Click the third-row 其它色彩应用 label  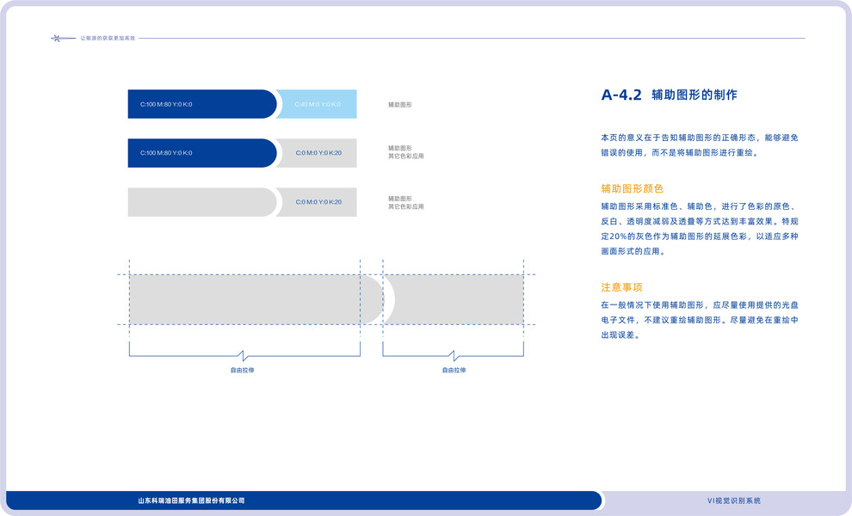(x=406, y=206)
